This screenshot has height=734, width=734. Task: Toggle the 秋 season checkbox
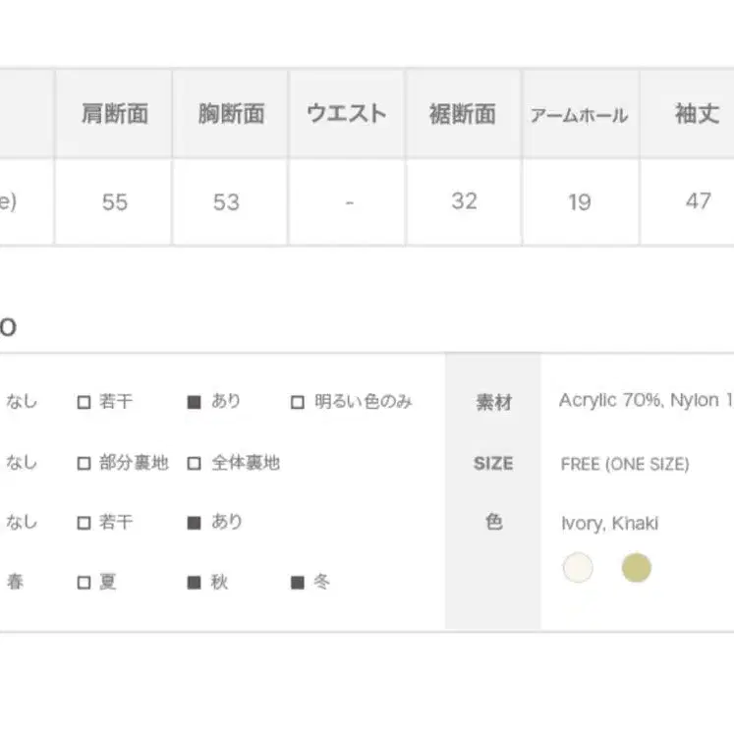[195, 583]
